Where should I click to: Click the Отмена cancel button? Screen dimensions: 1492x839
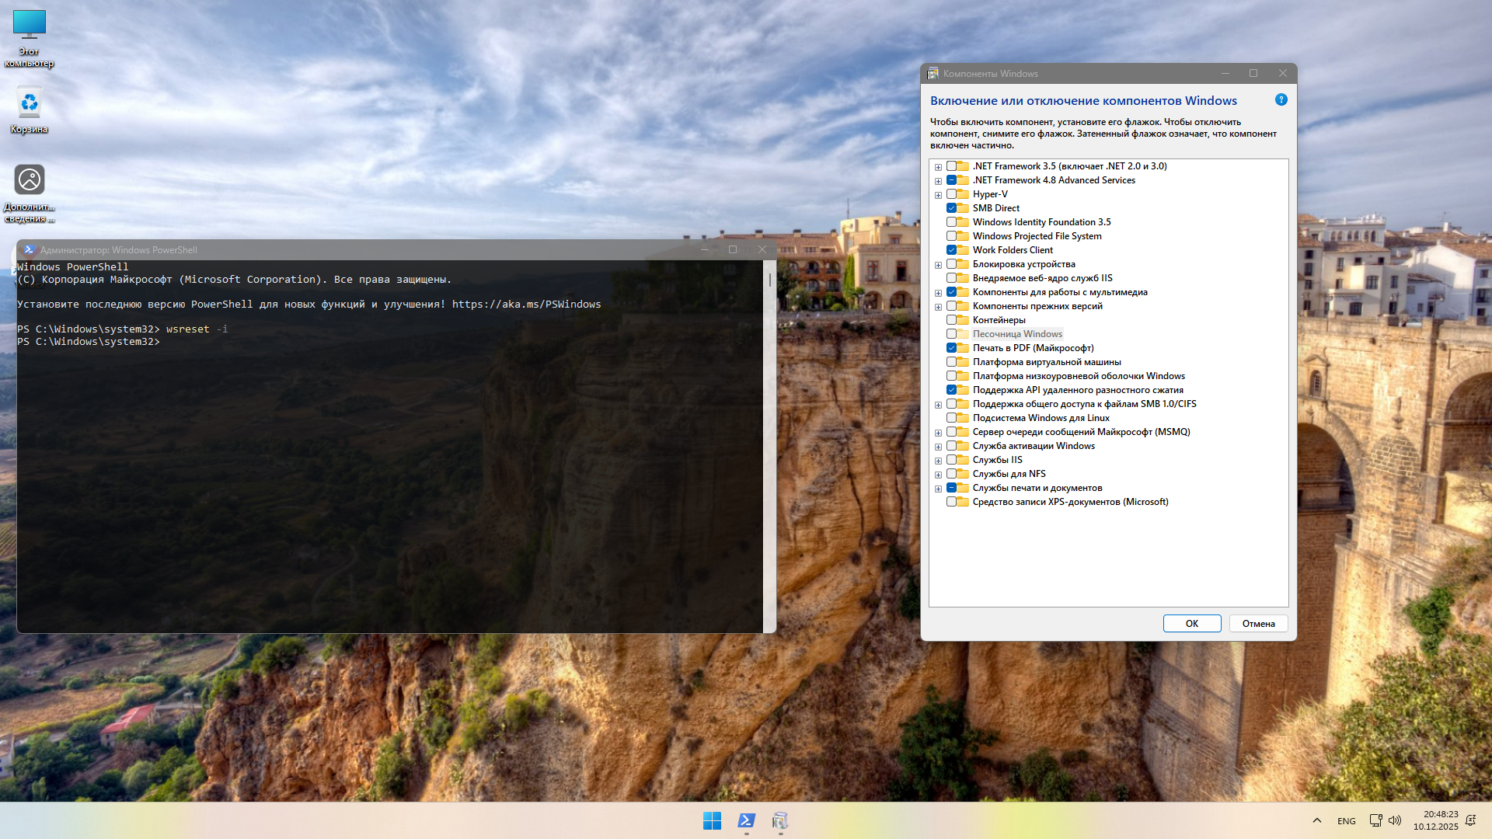pyautogui.click(x=1258, y=624)
